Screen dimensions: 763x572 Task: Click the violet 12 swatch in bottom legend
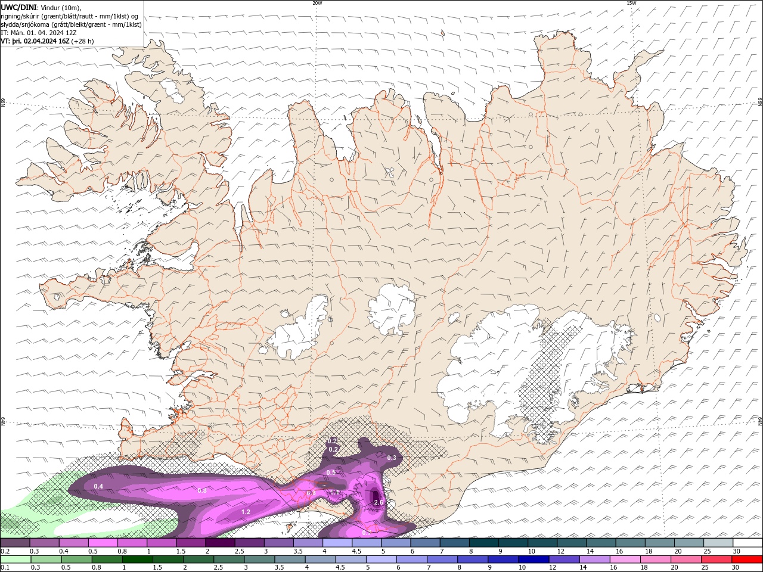pyautogui.click(x=564, y=559)
